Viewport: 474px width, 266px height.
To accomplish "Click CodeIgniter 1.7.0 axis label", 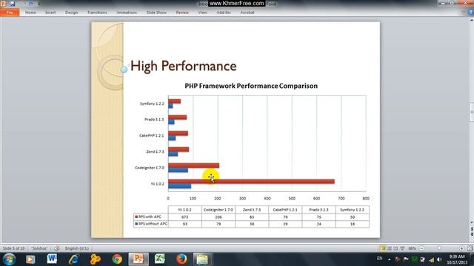I will [x=150, y=168].
